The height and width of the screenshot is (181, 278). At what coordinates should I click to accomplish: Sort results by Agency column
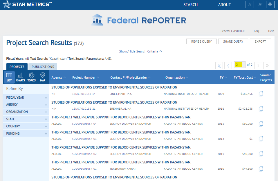tap(59, 77)
